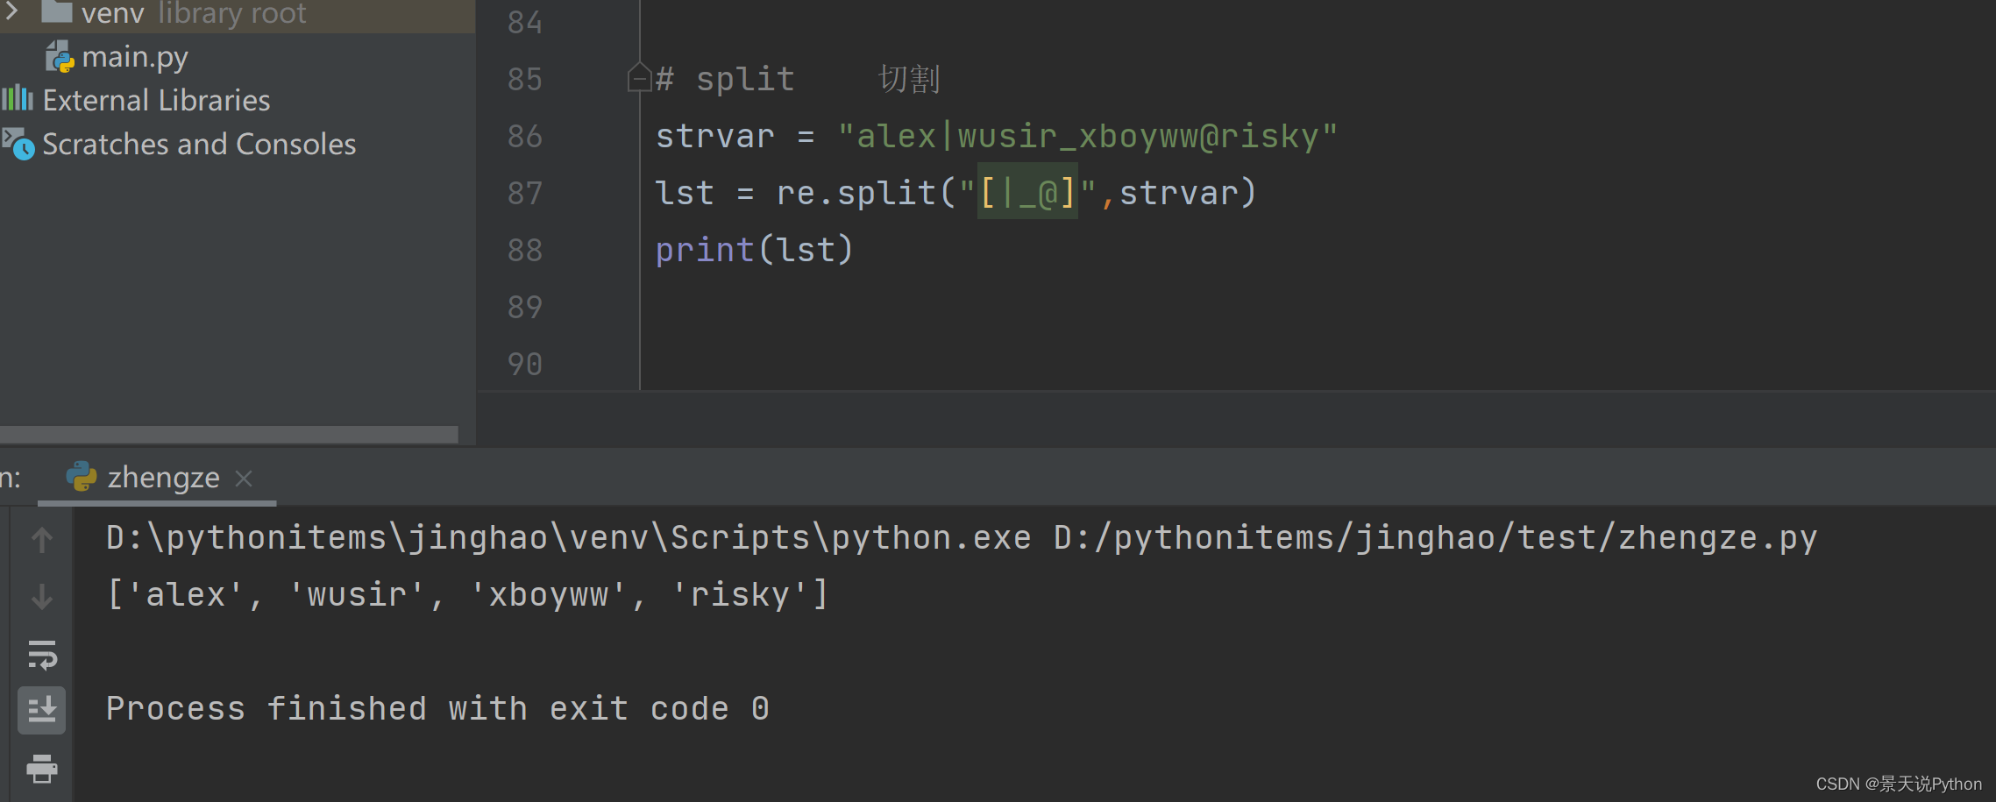Click the print keyword on line 88
This screenshot has width=1996, height=802.
point(705,251)
